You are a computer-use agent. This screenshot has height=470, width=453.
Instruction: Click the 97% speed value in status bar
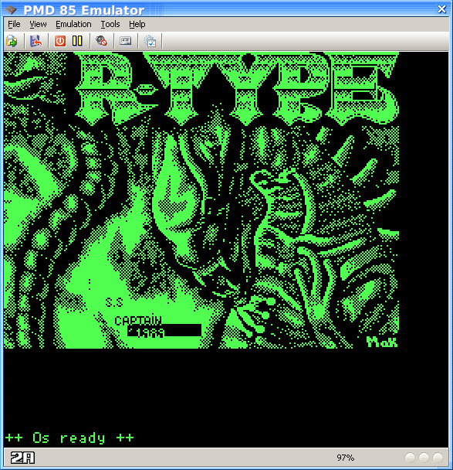click(x=345, y=458)
